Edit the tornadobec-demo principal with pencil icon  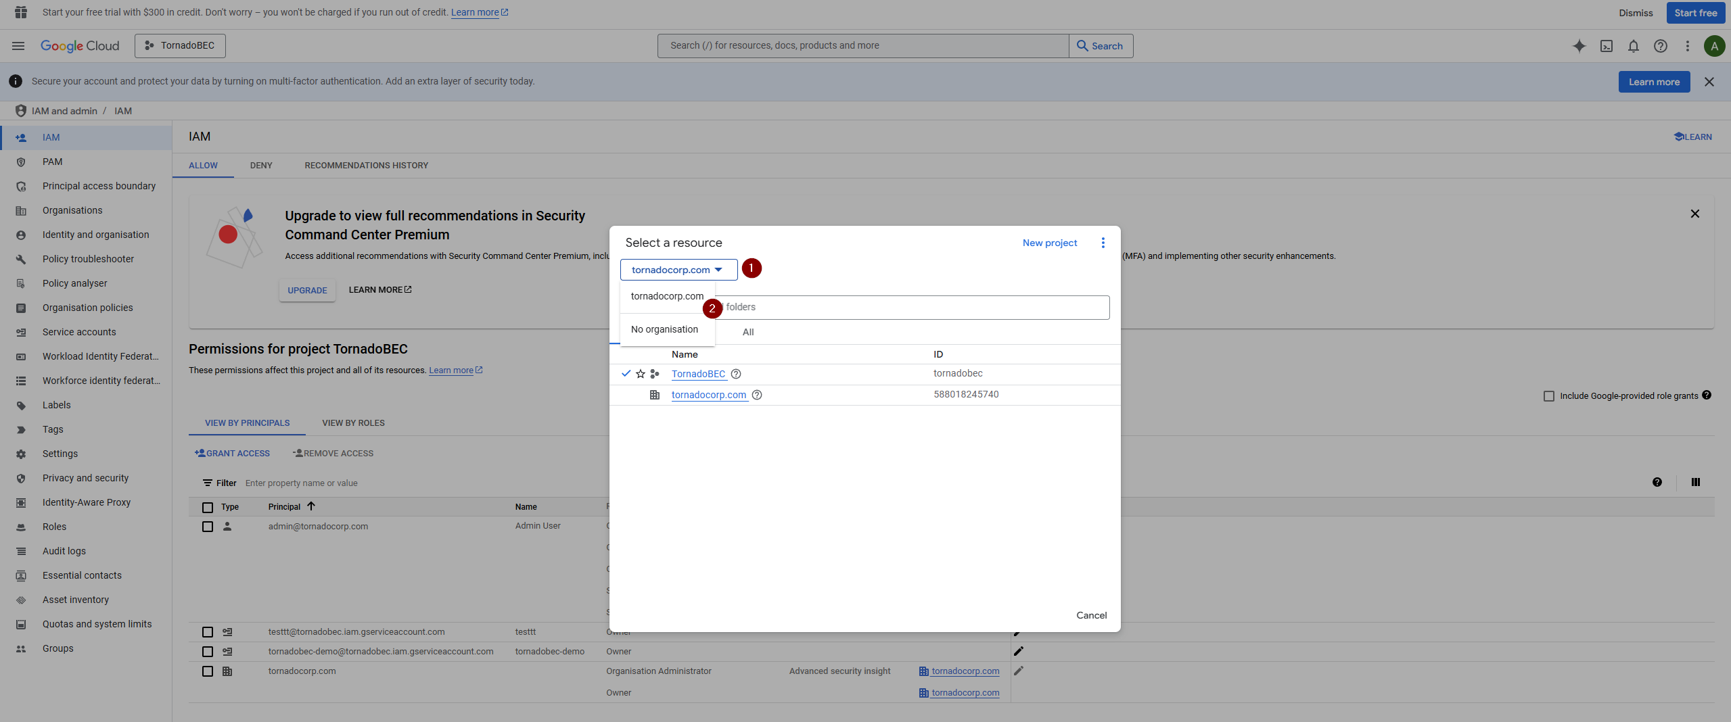pyautogui.click(x=1018, y=651)
